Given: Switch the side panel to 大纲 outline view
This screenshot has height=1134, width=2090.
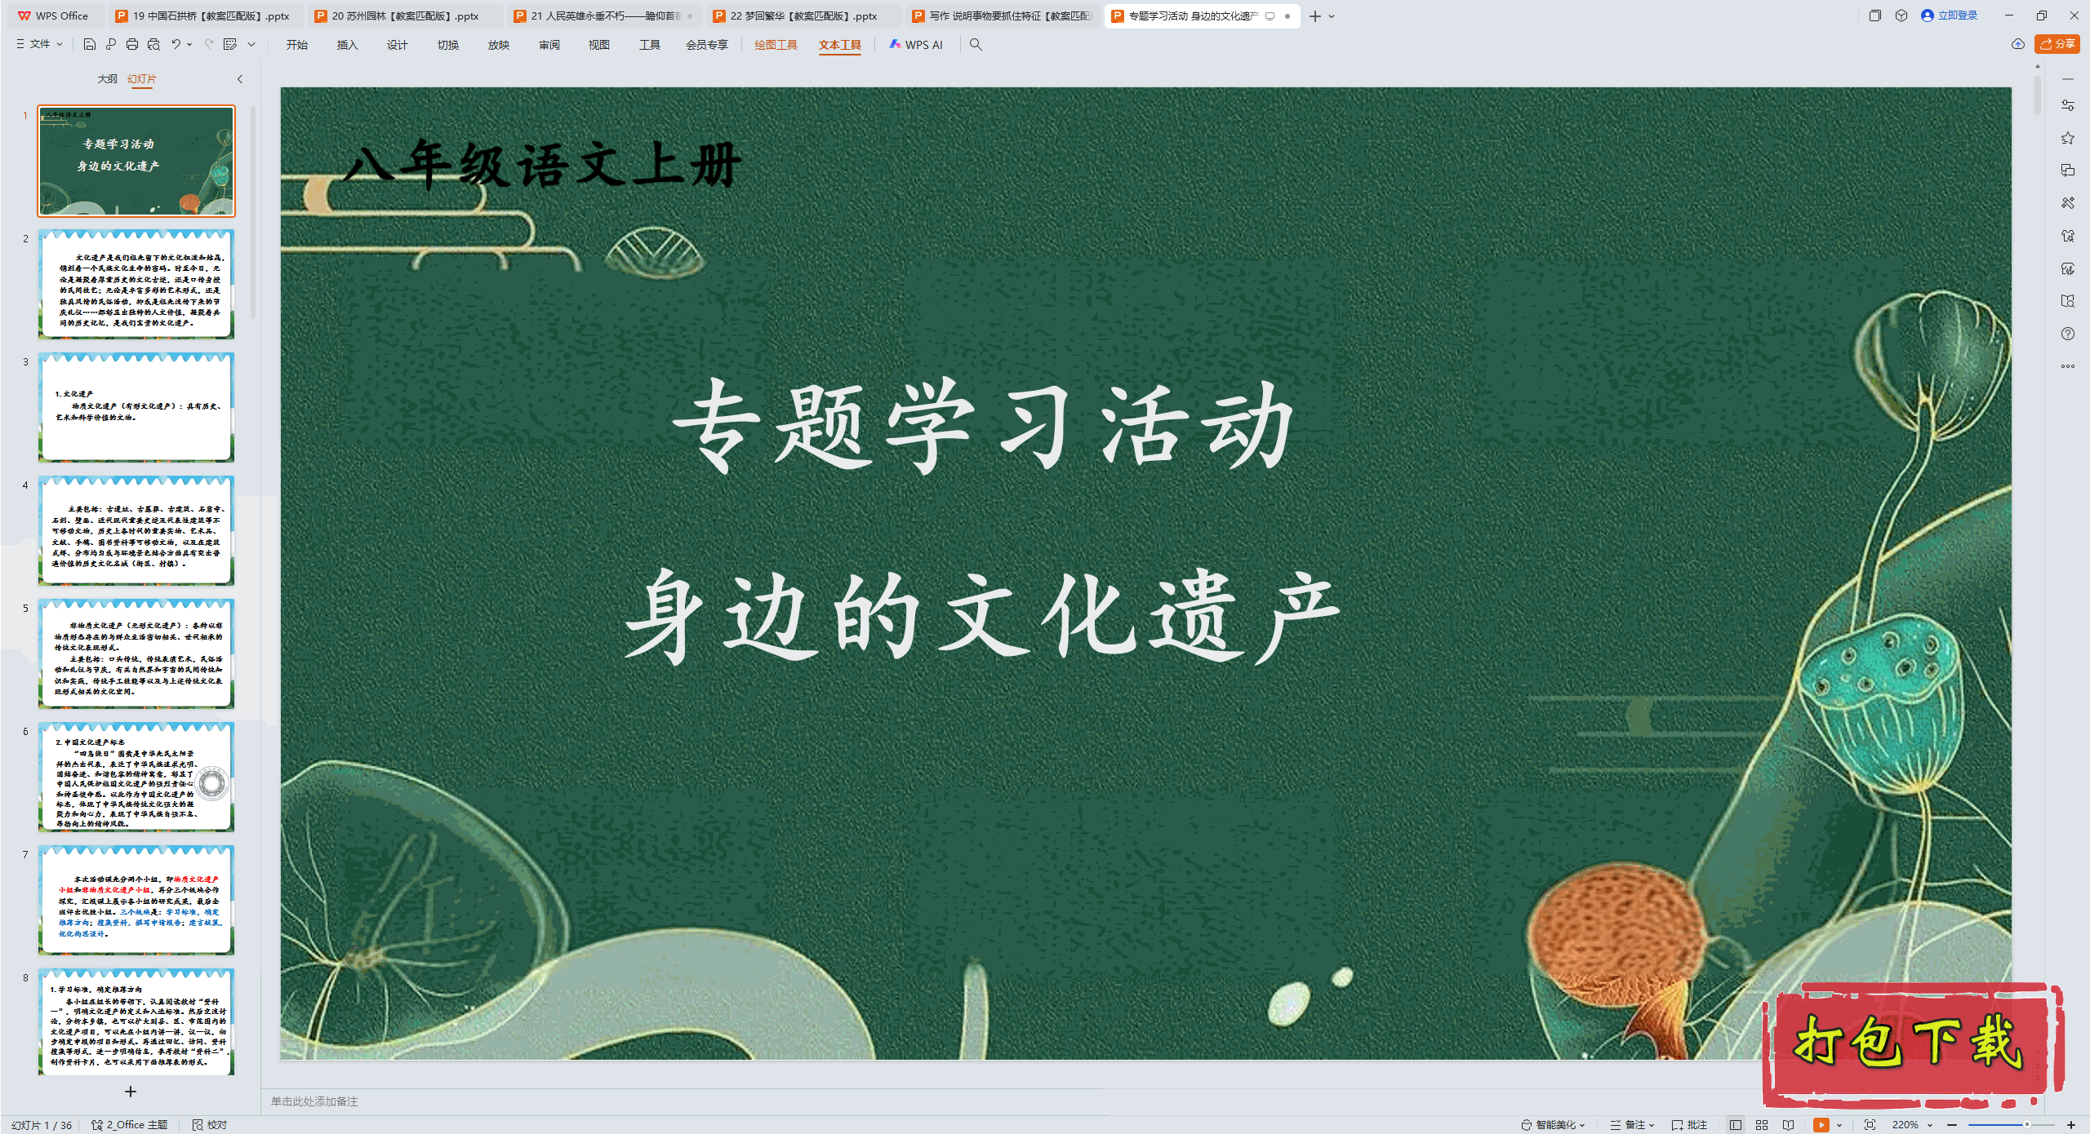Looking at the screenshot, I should 107,79.
